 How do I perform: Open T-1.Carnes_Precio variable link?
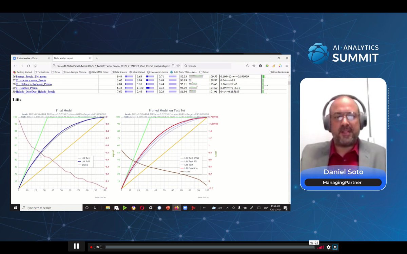point(26,88)
